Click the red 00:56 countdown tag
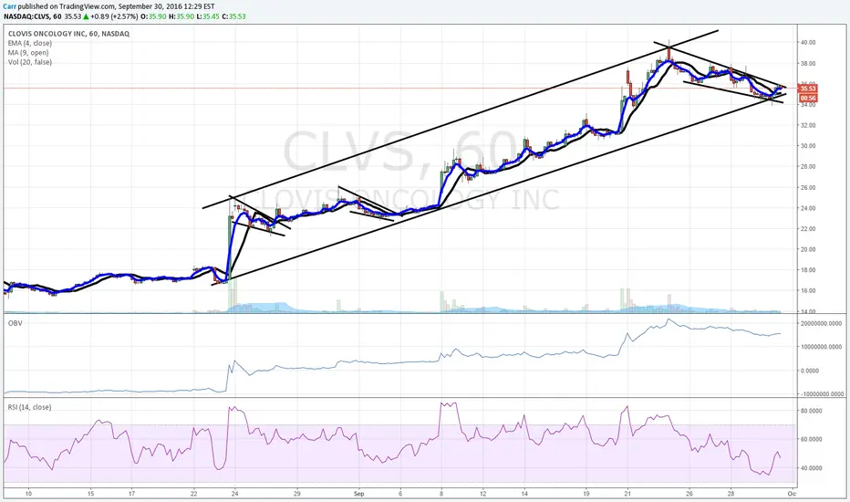The width and height of the screenshot is (850, 502). [808, 99]
